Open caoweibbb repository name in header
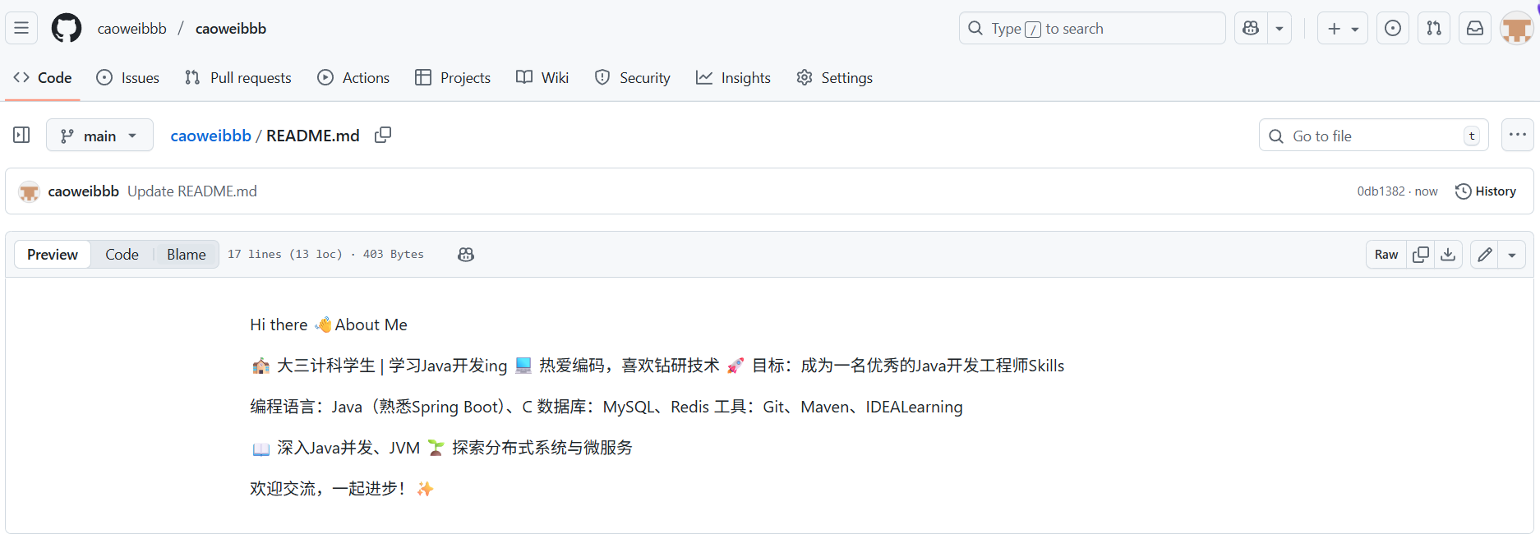1540x548 pixels. [x=231, y=28]
